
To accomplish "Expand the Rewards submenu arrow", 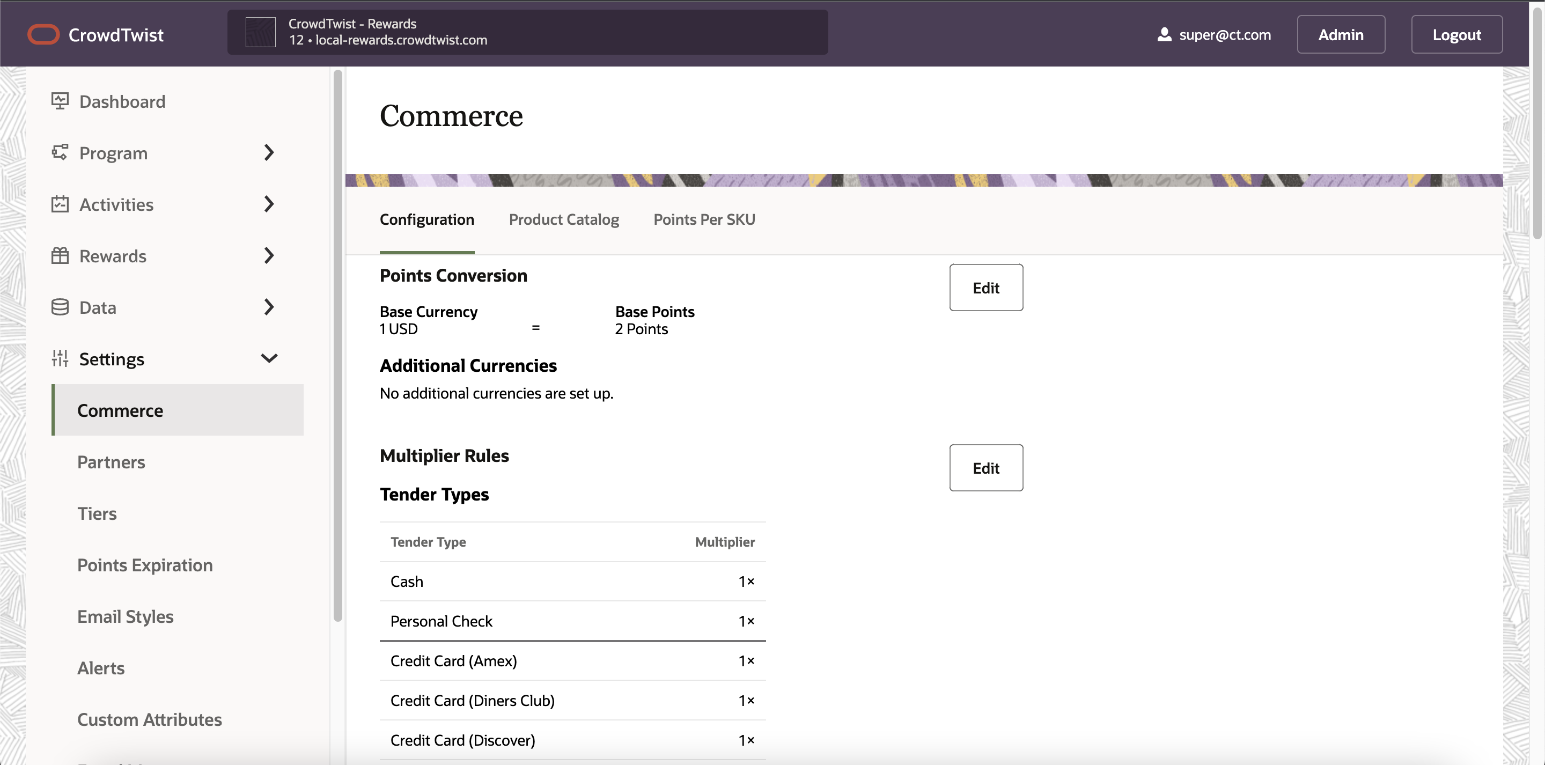I will 269,255.
